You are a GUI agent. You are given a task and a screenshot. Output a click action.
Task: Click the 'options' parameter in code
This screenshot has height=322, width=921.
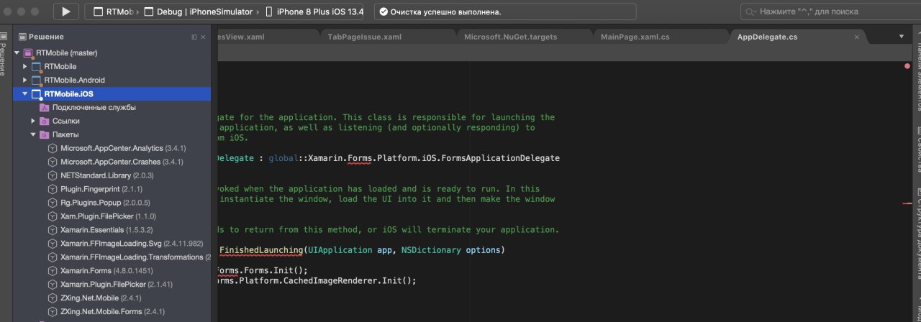pyautogui.click(x=484, y=250)
